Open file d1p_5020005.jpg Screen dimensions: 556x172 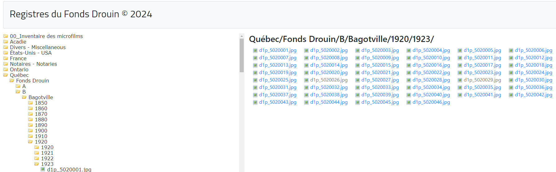point(483,50)
